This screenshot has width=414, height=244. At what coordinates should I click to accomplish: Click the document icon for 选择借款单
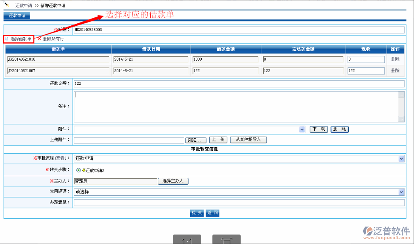(7, 39)
